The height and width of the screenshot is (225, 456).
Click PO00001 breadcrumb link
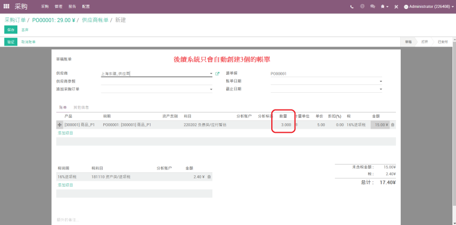click(53, 20)
